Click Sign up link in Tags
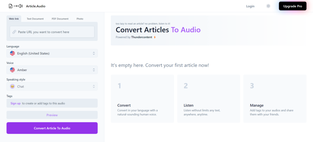This screenshot has width=313, height=142. point(16,103)
